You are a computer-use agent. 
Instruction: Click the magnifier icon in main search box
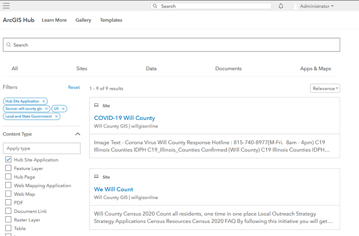click(9, 44)
